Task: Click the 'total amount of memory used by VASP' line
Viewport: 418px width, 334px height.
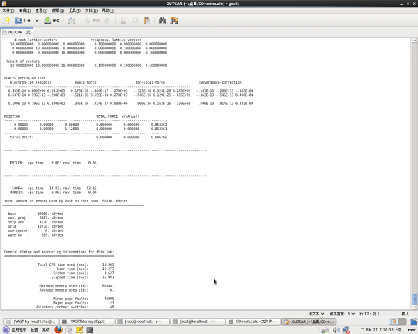Action: 66,201
